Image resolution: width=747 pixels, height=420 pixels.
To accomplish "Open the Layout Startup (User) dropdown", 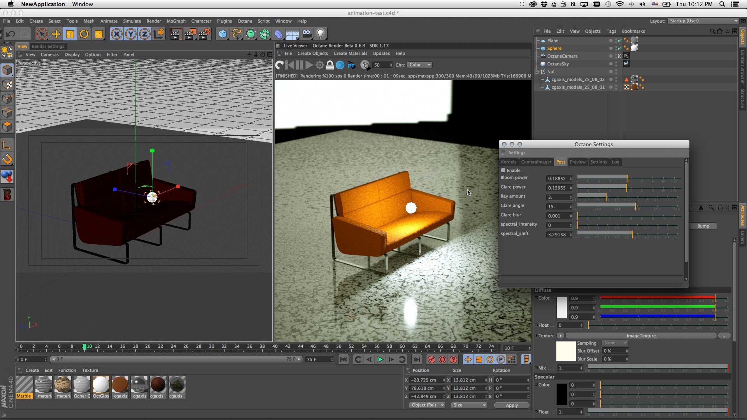I will tap(703, 21).
